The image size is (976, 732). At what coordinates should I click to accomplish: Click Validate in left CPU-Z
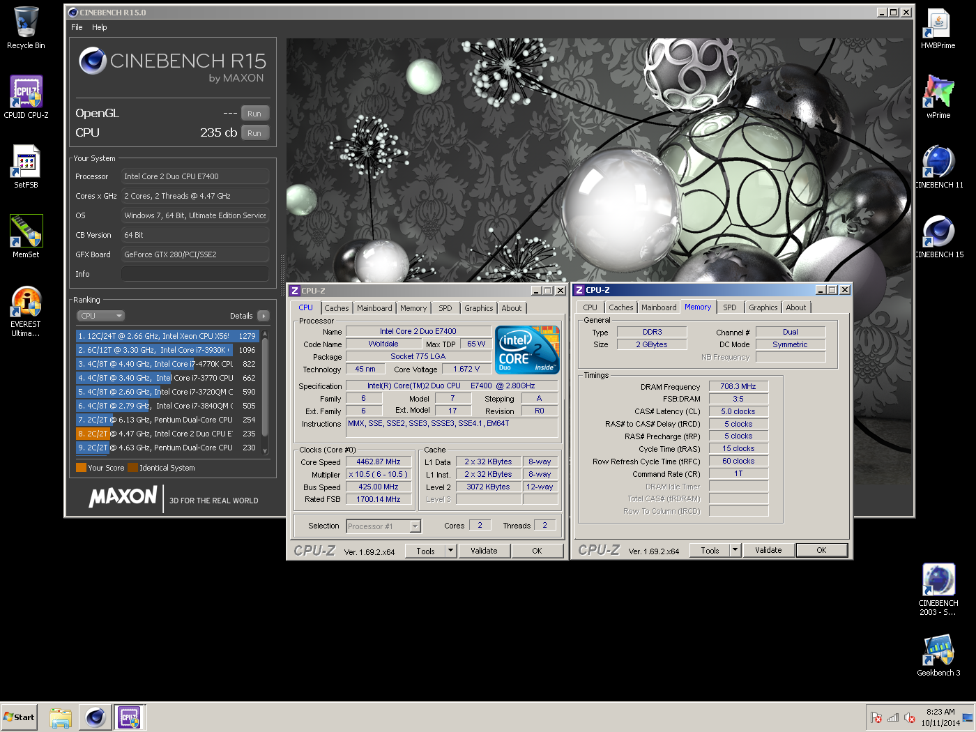[484, 551]
